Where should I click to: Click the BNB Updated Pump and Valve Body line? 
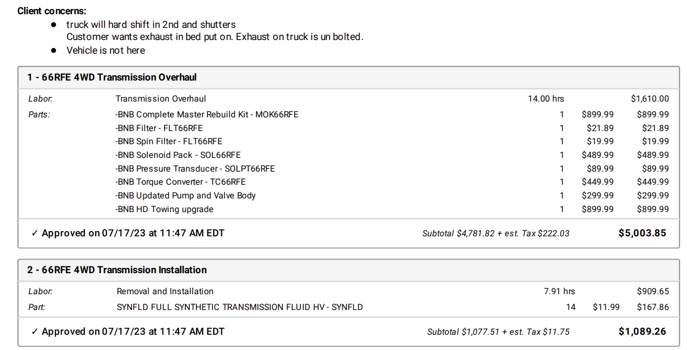point(186,196)
